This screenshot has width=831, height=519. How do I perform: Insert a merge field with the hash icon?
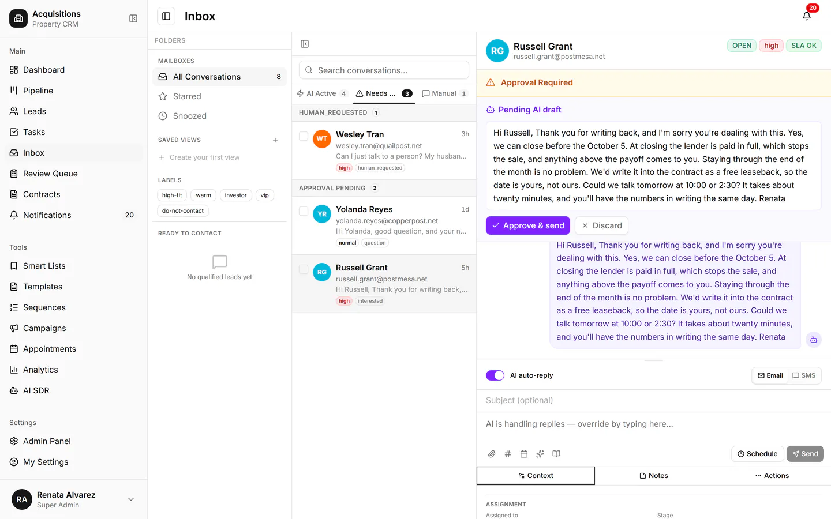point(508,454)
